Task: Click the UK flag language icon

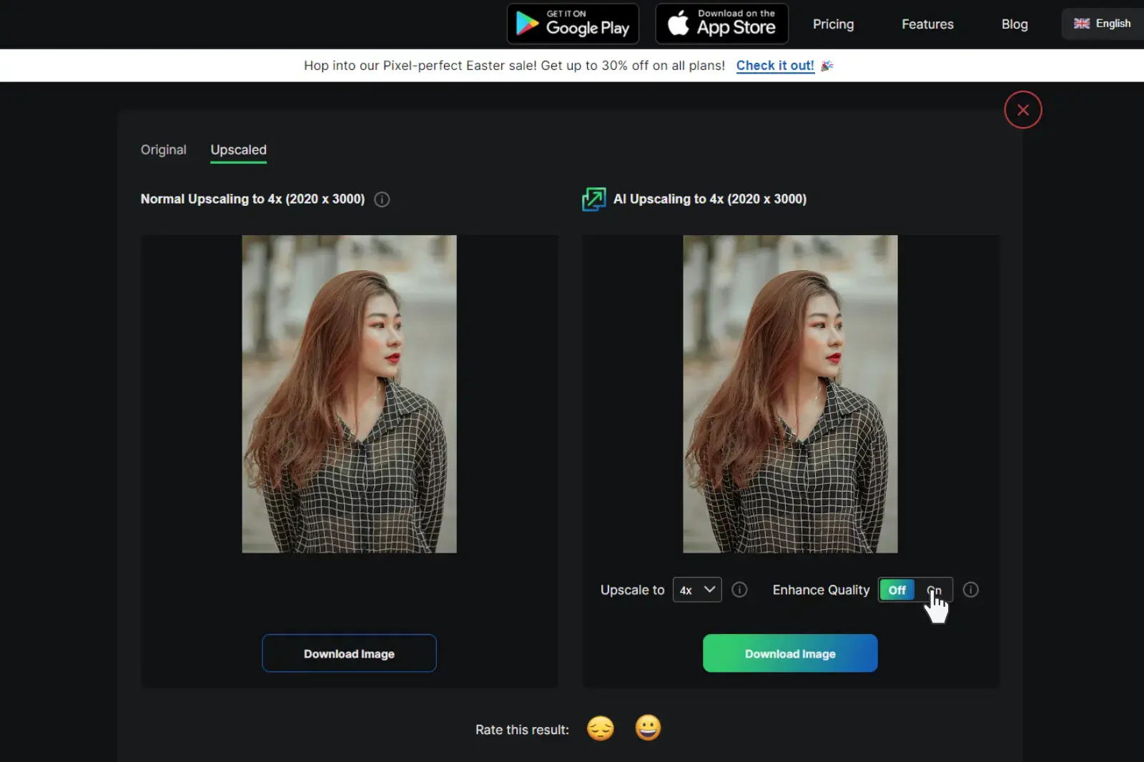Action: [x=1082, y=24]
